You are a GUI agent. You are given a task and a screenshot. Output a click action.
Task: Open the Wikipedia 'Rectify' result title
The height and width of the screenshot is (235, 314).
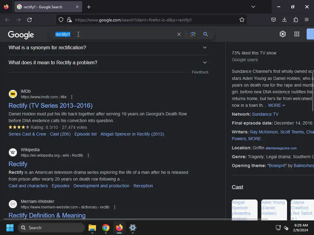(x=18, y=164)
